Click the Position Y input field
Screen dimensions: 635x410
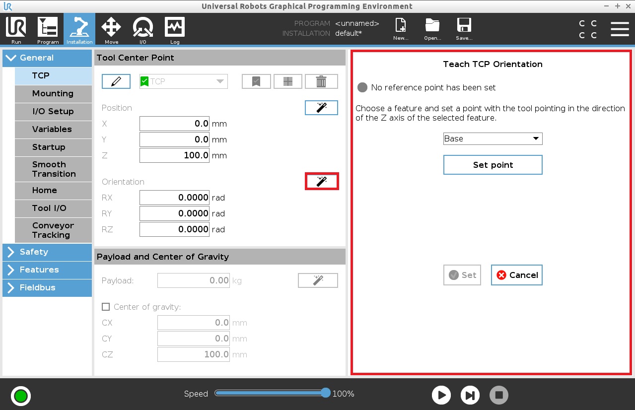click(174, 139)
